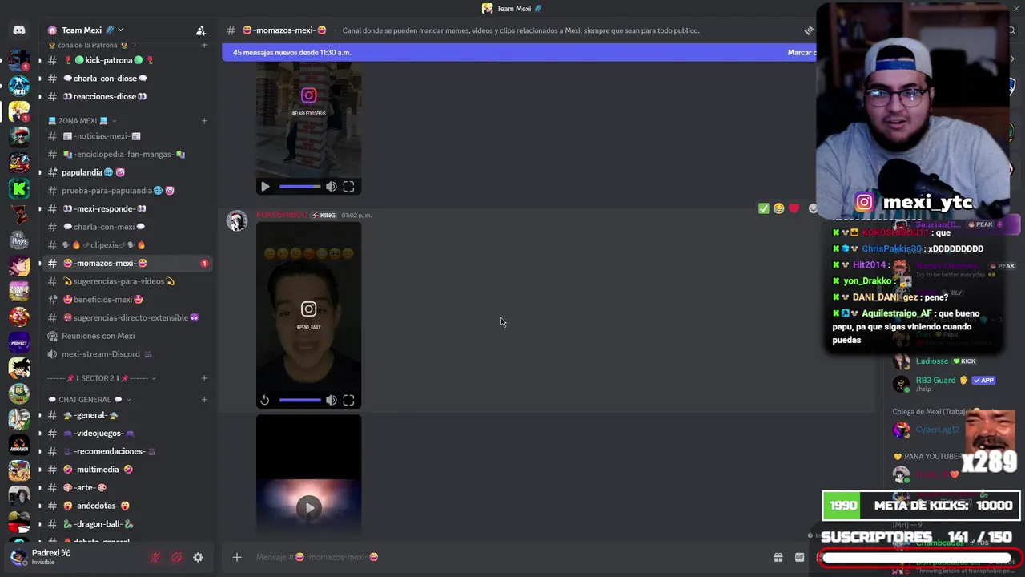This screenshot has width=1025, height=577.
Task: Click the plus attach button in message bar
Action: [x=237, y=557]
